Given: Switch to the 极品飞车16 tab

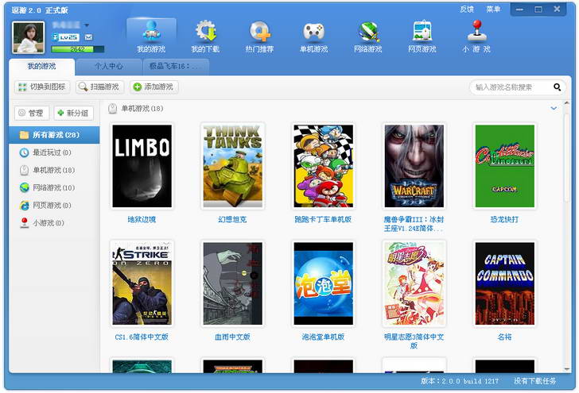Looking at the screenshot, I should point(176,67).
